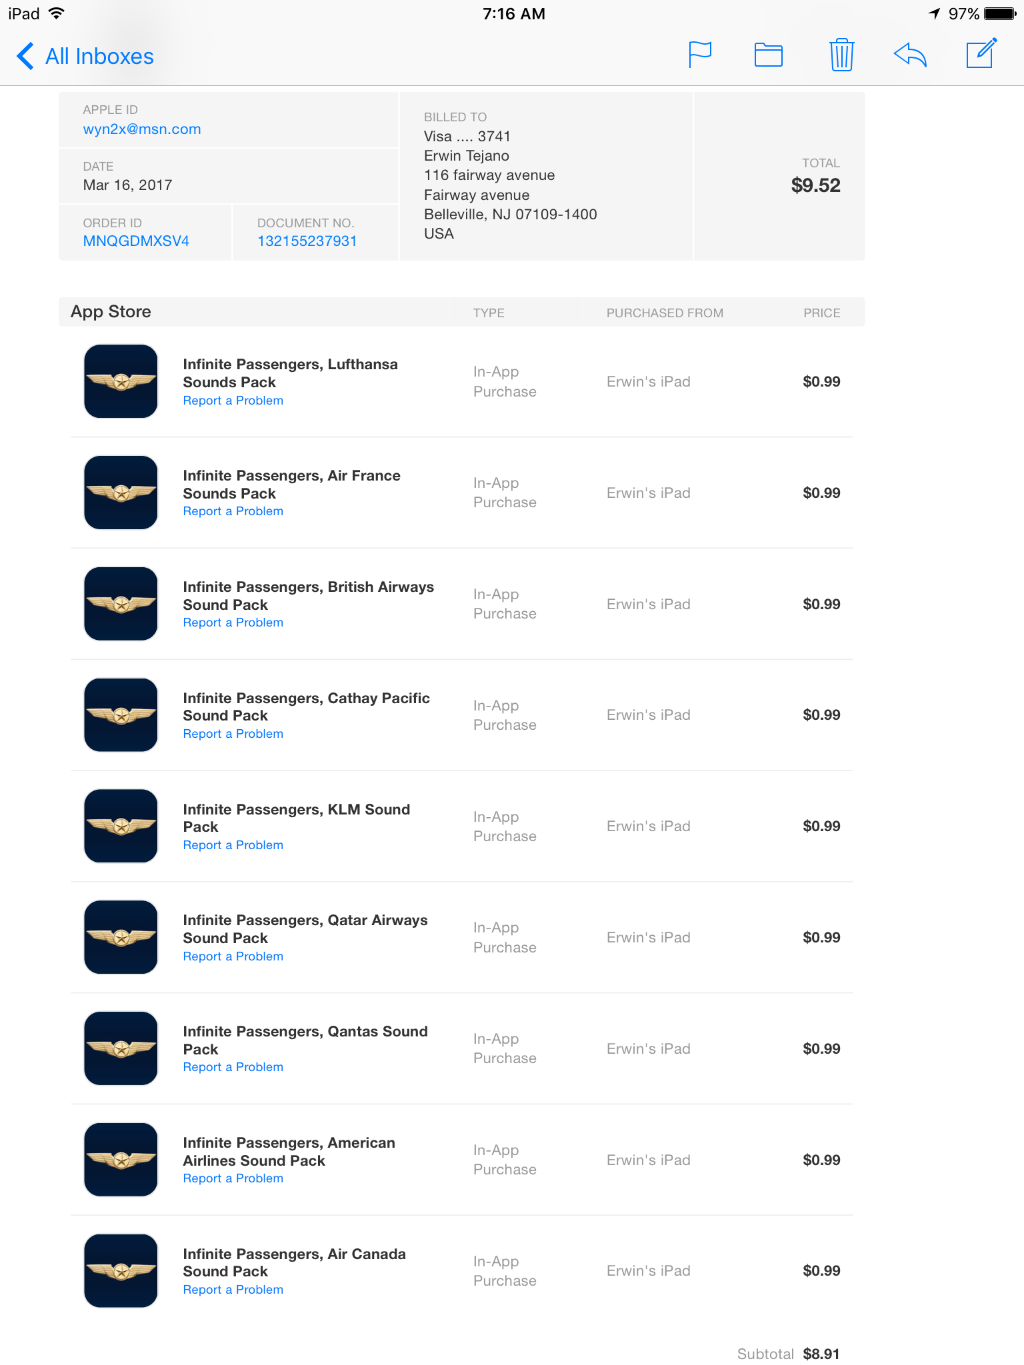
Task: Tap the back chevron arrow
Action: [x=25, y=56]
